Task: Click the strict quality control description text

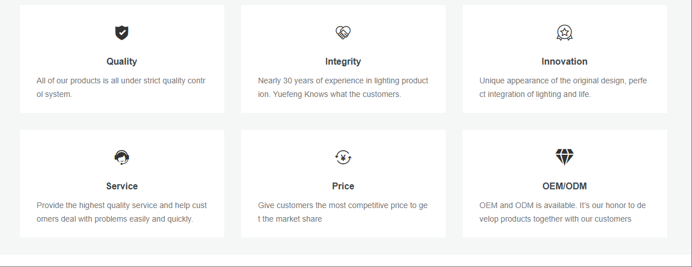Action: click(x=121, y=87)
